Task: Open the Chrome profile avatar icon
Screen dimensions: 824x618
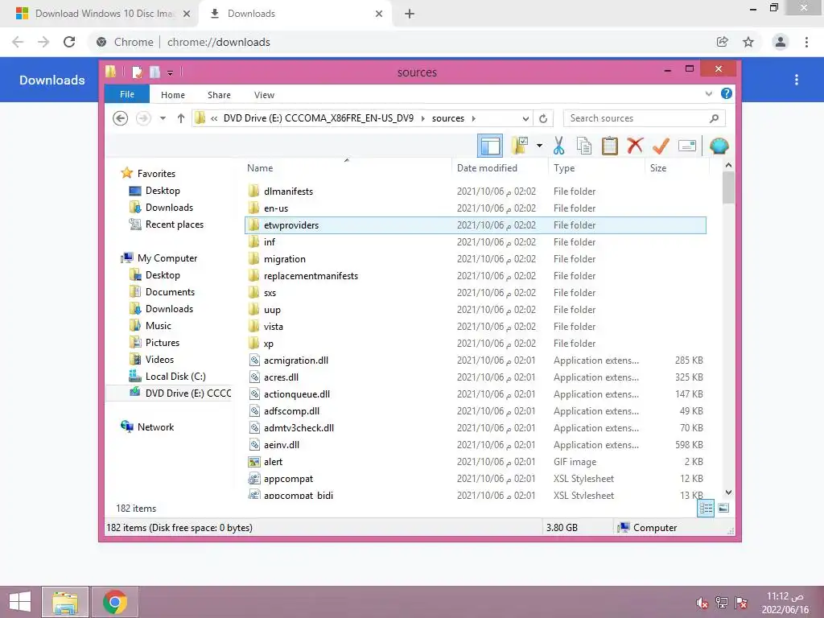Action: (781, 42)
